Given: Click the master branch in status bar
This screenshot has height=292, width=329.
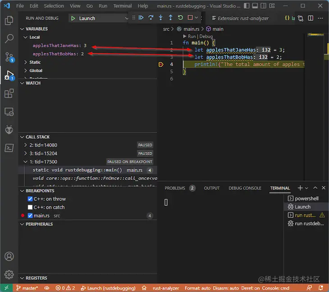Looking at the screenshot, I should (x=27, y=288).
